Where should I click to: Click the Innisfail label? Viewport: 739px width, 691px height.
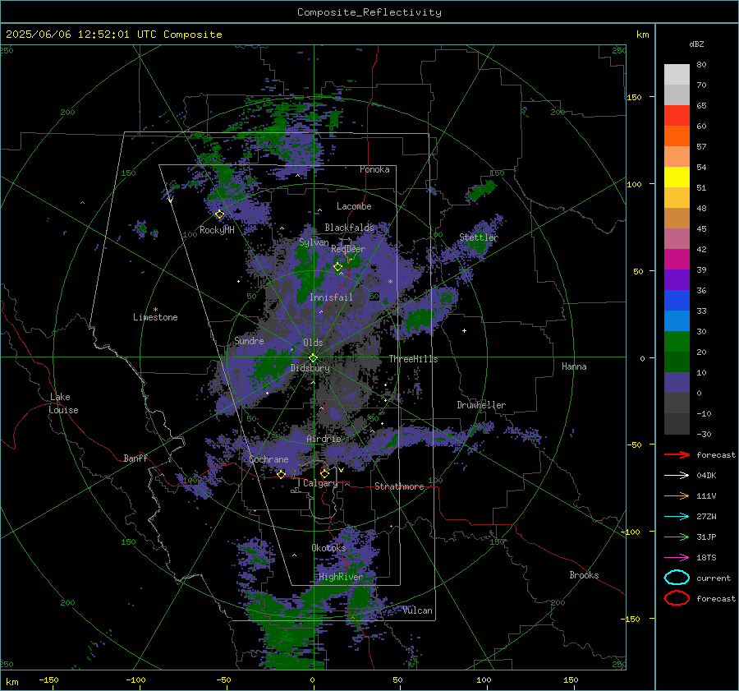(331, 297)
